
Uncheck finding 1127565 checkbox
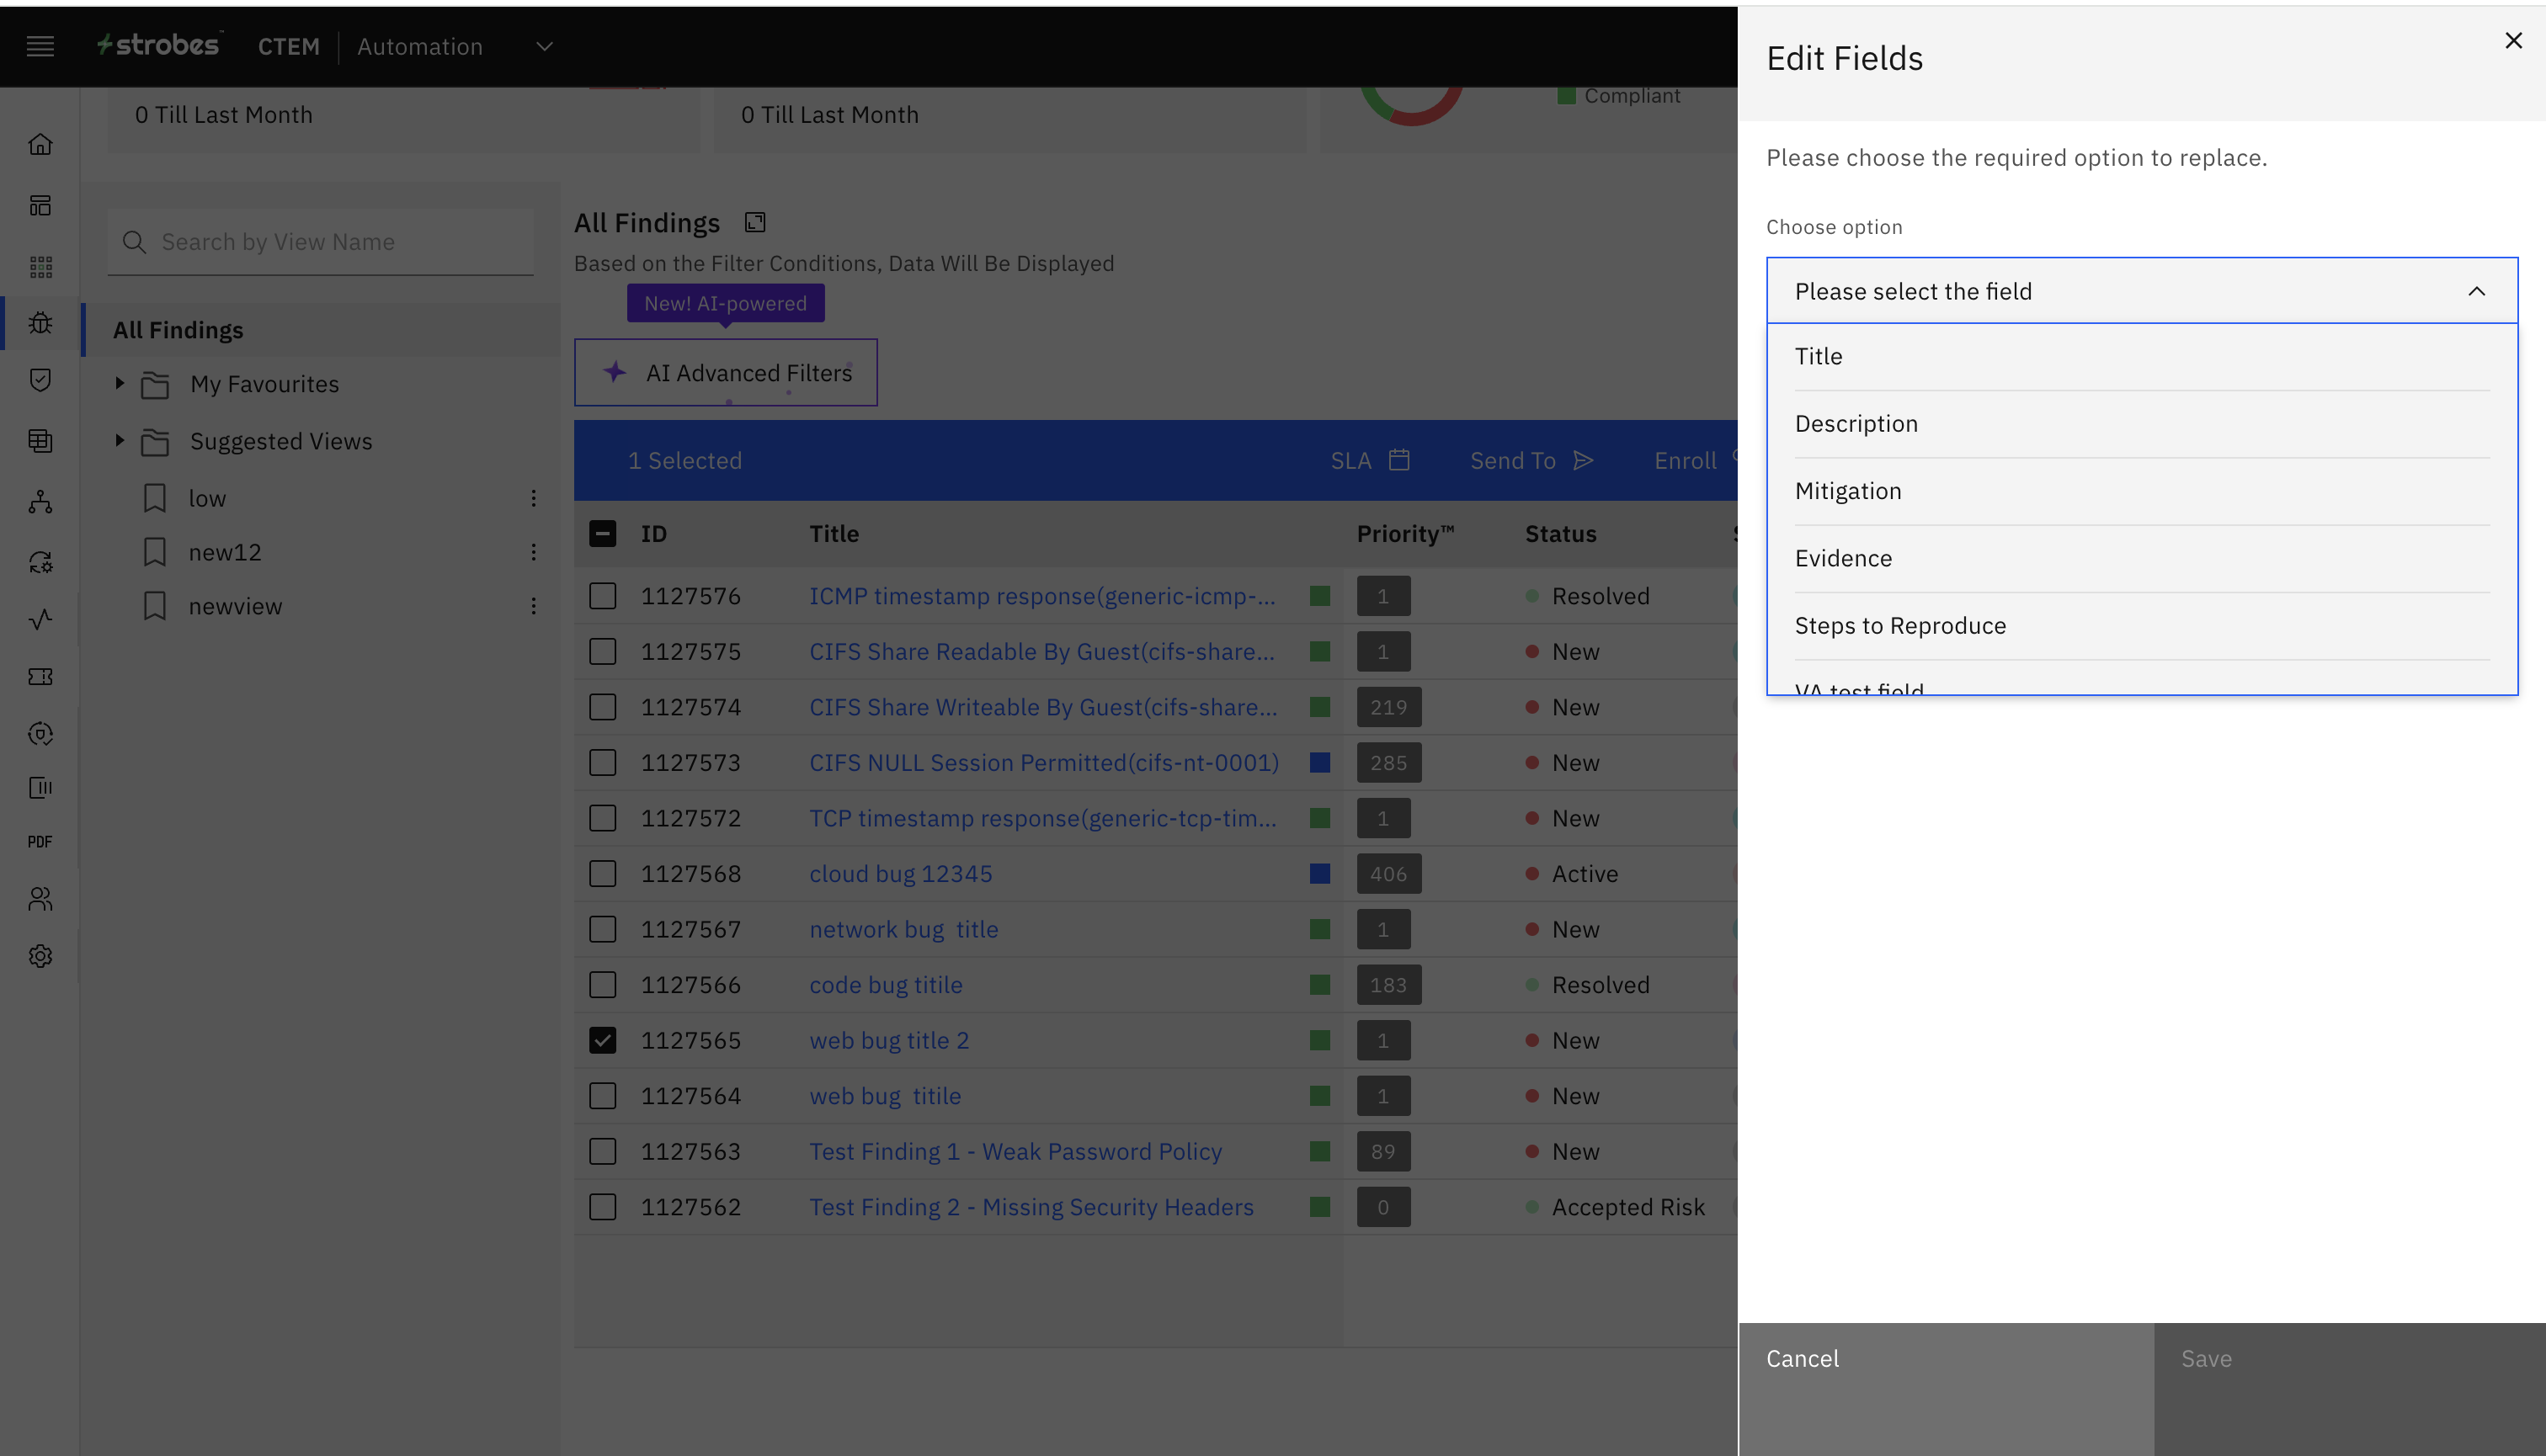pyautogui.click(x=602, y=1040)
